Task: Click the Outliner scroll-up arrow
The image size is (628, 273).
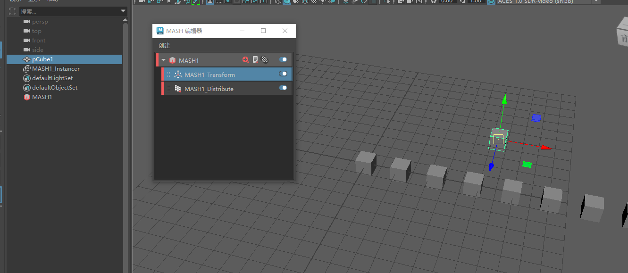Action: (x=126, y=20)
